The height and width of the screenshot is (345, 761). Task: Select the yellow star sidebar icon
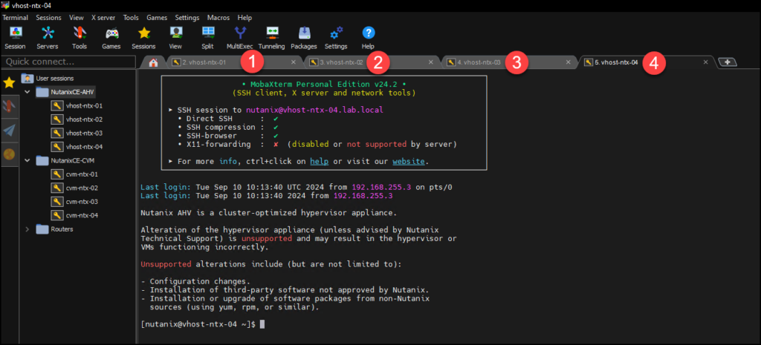(9, 82)
